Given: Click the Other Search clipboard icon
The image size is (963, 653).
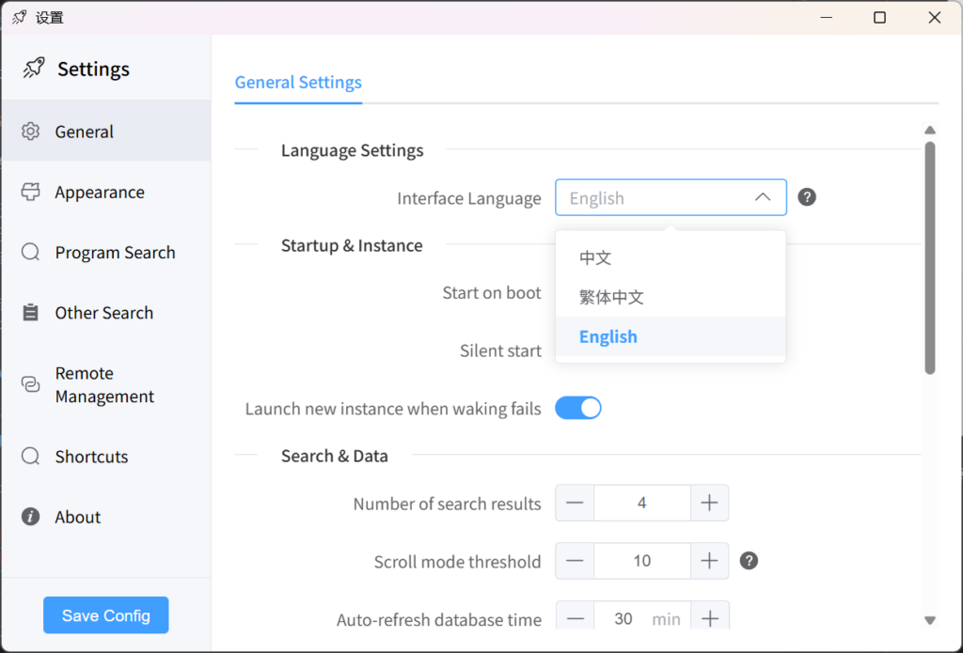Looking at the screenshot, I should (31, 313).
